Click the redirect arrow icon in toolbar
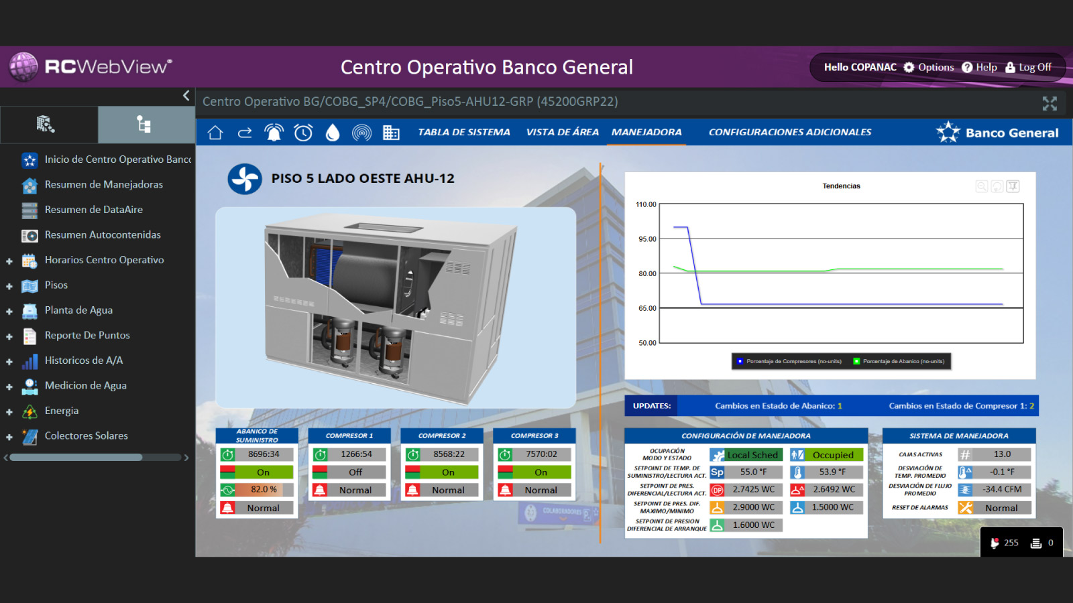Viewport: 1073px width, 603px height. [x=245, y=133]
